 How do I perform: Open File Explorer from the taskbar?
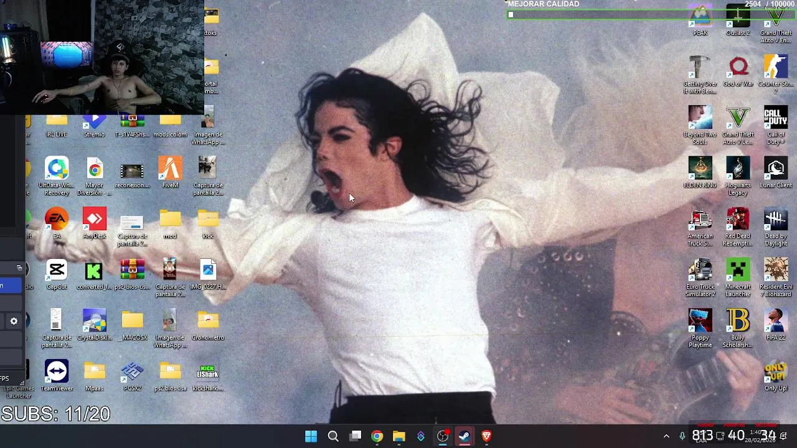(x=398, y=436)
